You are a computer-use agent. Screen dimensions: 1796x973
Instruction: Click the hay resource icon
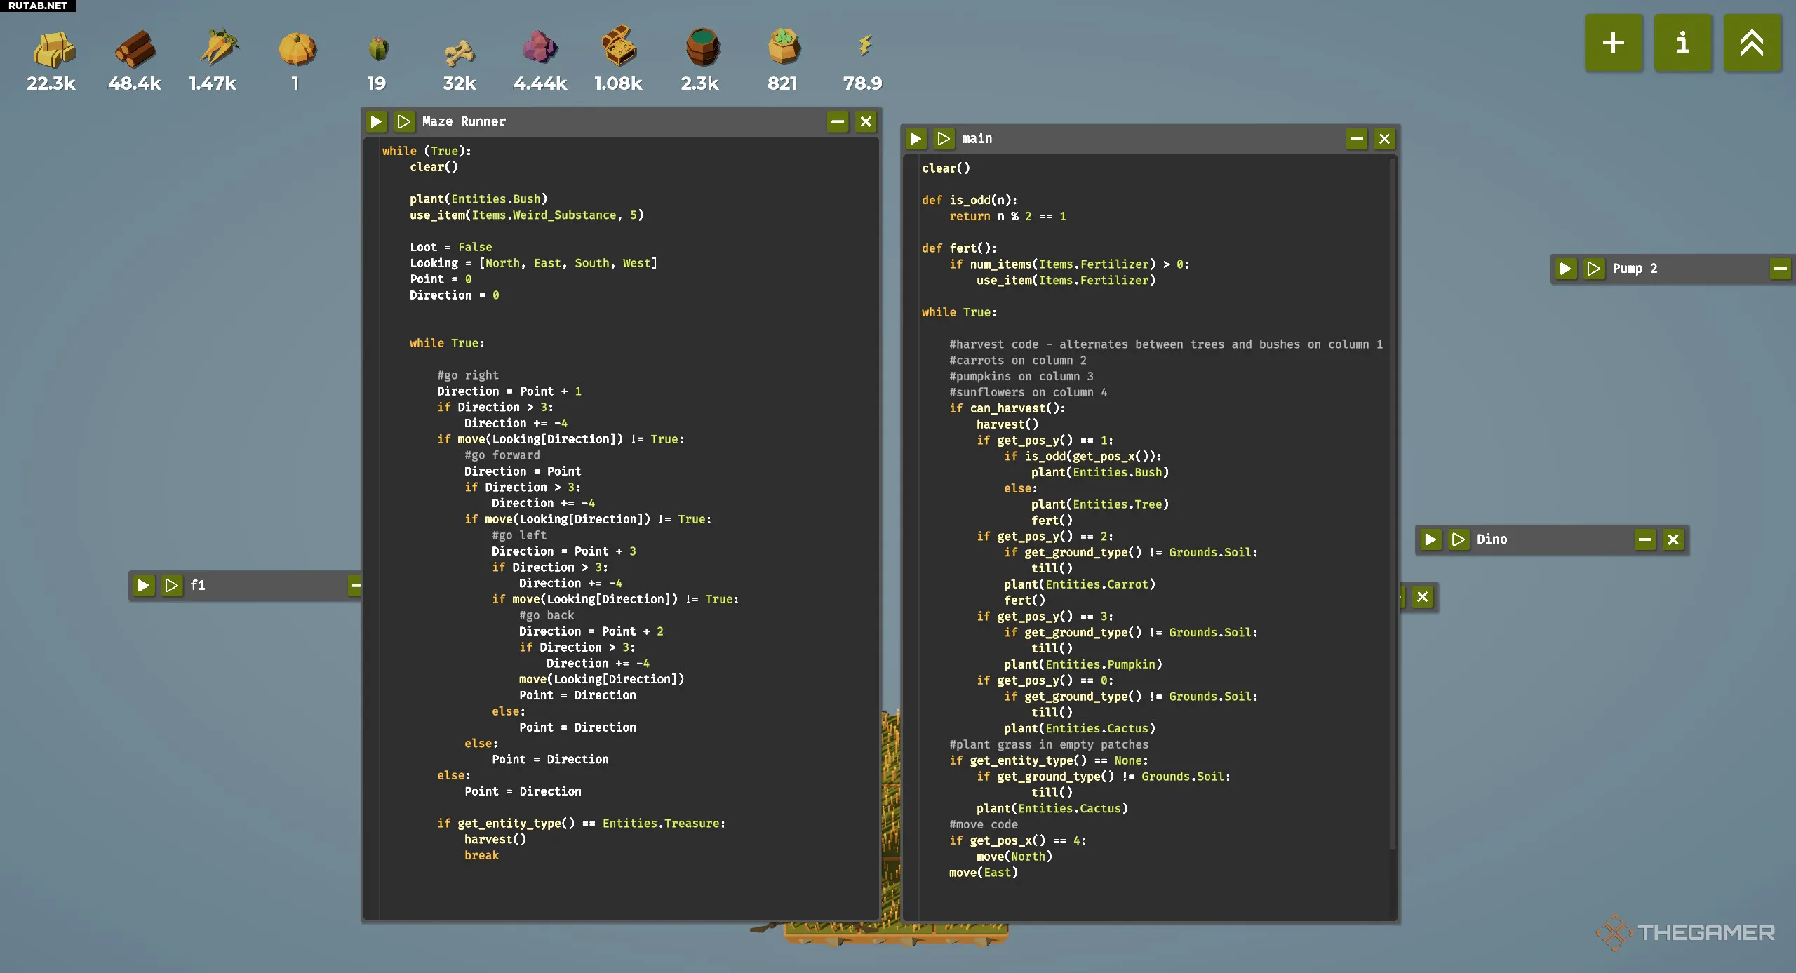[53, 49]
